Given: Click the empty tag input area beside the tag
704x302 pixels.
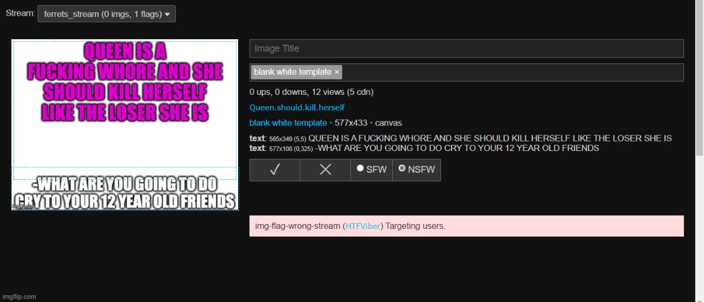Looking at the screenshot, I should coord(512,72).
